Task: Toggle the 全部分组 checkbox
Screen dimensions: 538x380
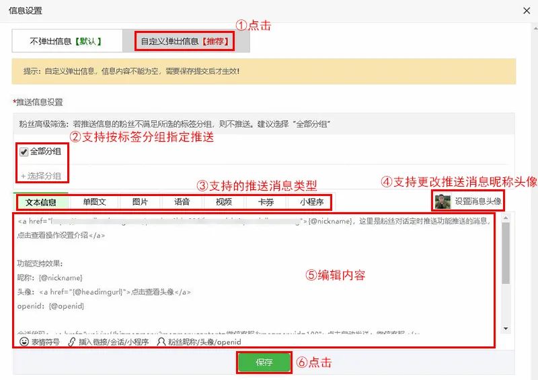Action: (x=24, y=152)
